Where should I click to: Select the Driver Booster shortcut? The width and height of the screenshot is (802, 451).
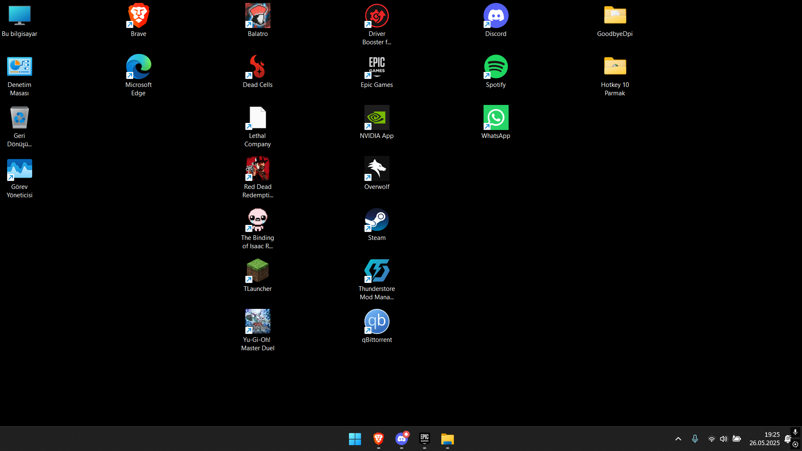tap(377, 25)
